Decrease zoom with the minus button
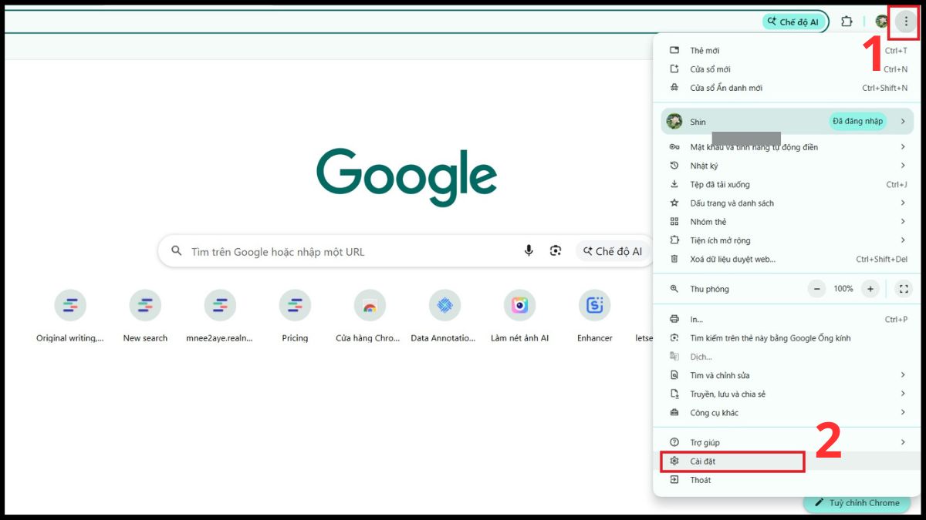The image size is (926, 520). click(x=816, y=289)
